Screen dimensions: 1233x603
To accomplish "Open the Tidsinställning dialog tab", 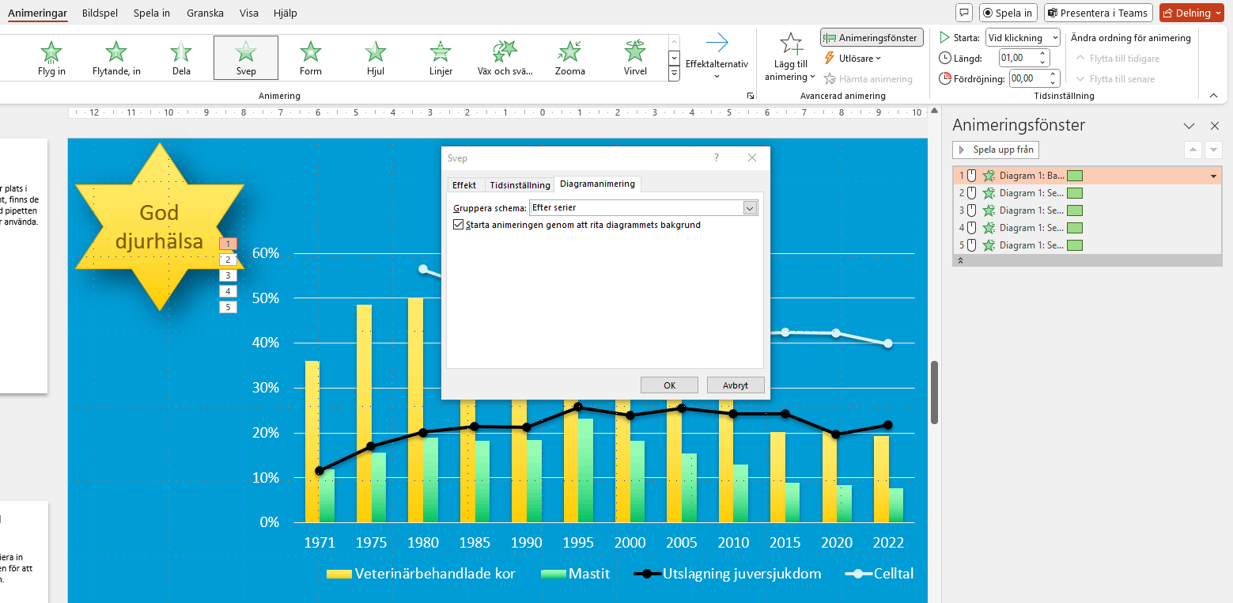I will click(520, 184).
